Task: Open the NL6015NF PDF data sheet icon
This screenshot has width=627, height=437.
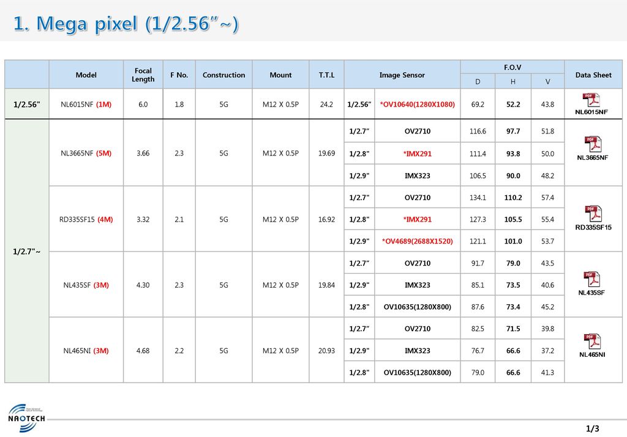Action: click(591, 100)
